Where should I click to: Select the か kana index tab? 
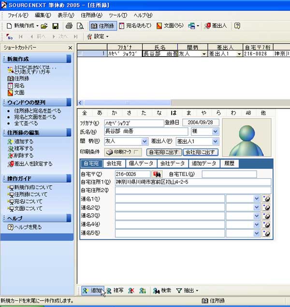114,113
